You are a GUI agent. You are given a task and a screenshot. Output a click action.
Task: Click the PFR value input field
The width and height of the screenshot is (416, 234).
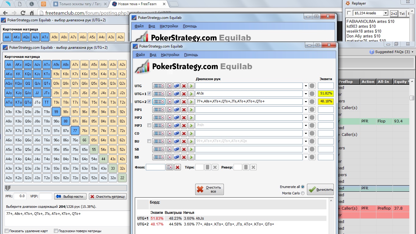click(20, 196)
